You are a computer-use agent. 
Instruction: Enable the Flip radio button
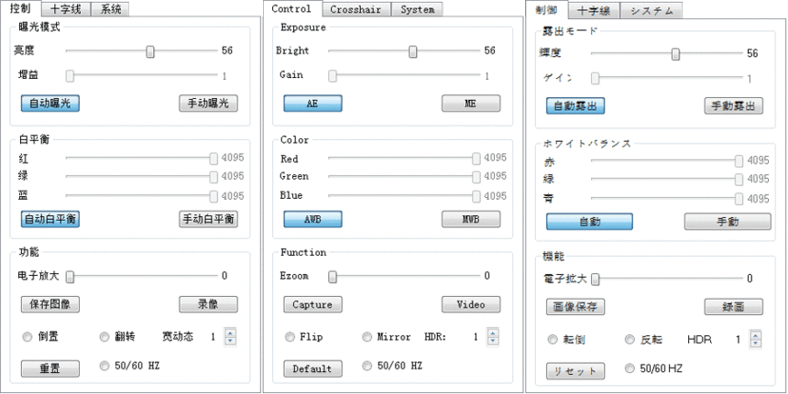(290, 337)
